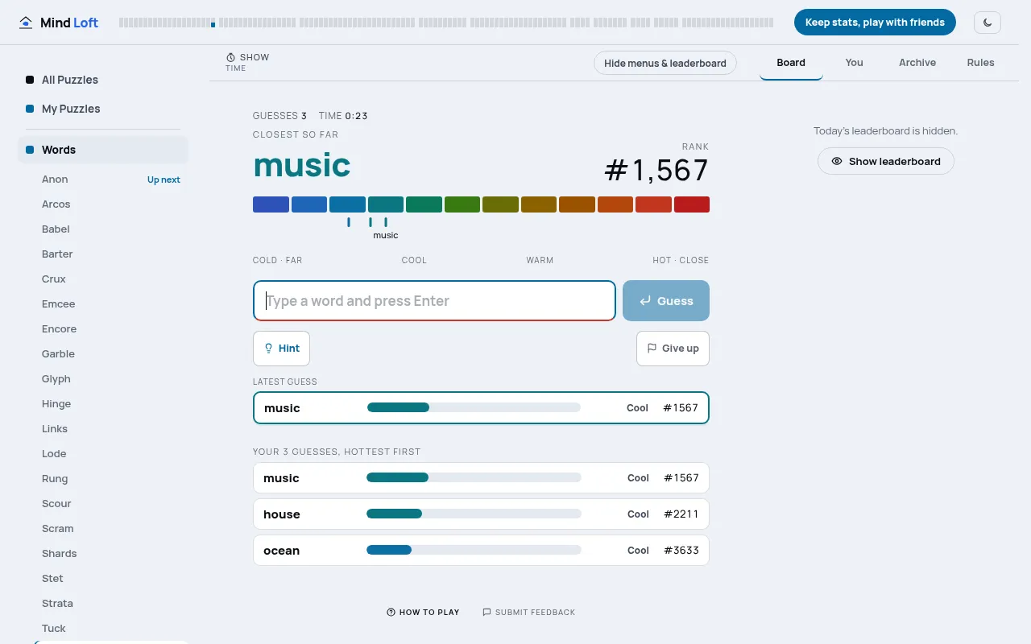Toggle dark mode moon icon
1031x644 pixels.
tap(988, 23)
